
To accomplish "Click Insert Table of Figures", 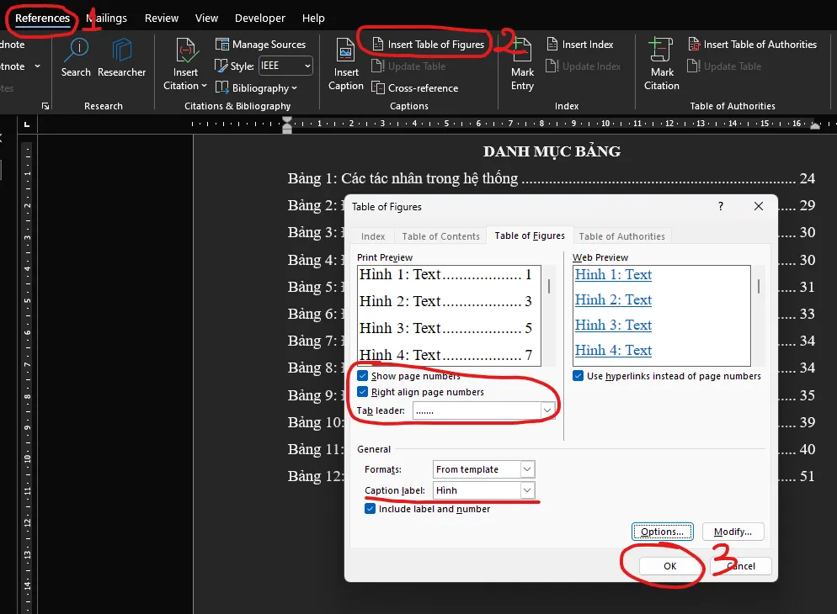I will click(429, 45).
